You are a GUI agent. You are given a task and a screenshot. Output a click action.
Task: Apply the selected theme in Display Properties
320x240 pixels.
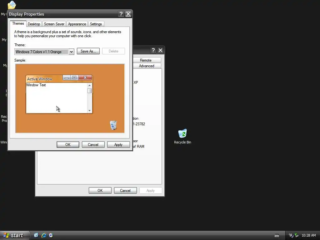point(118,145)
